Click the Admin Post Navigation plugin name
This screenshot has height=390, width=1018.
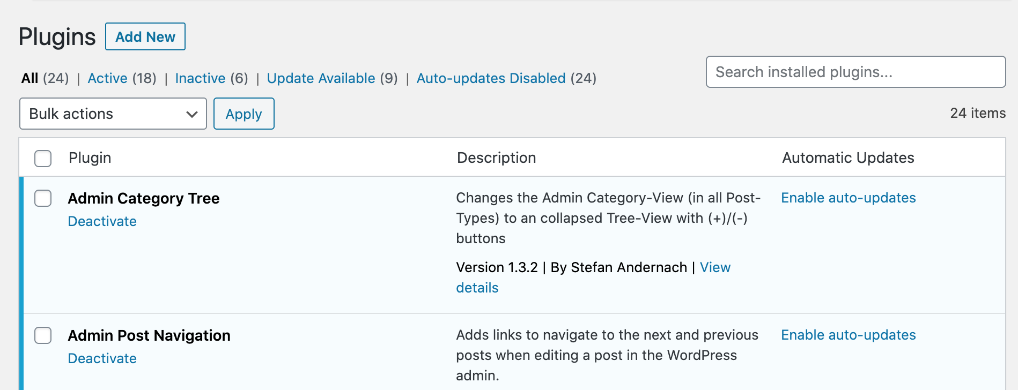pos(149,335)
